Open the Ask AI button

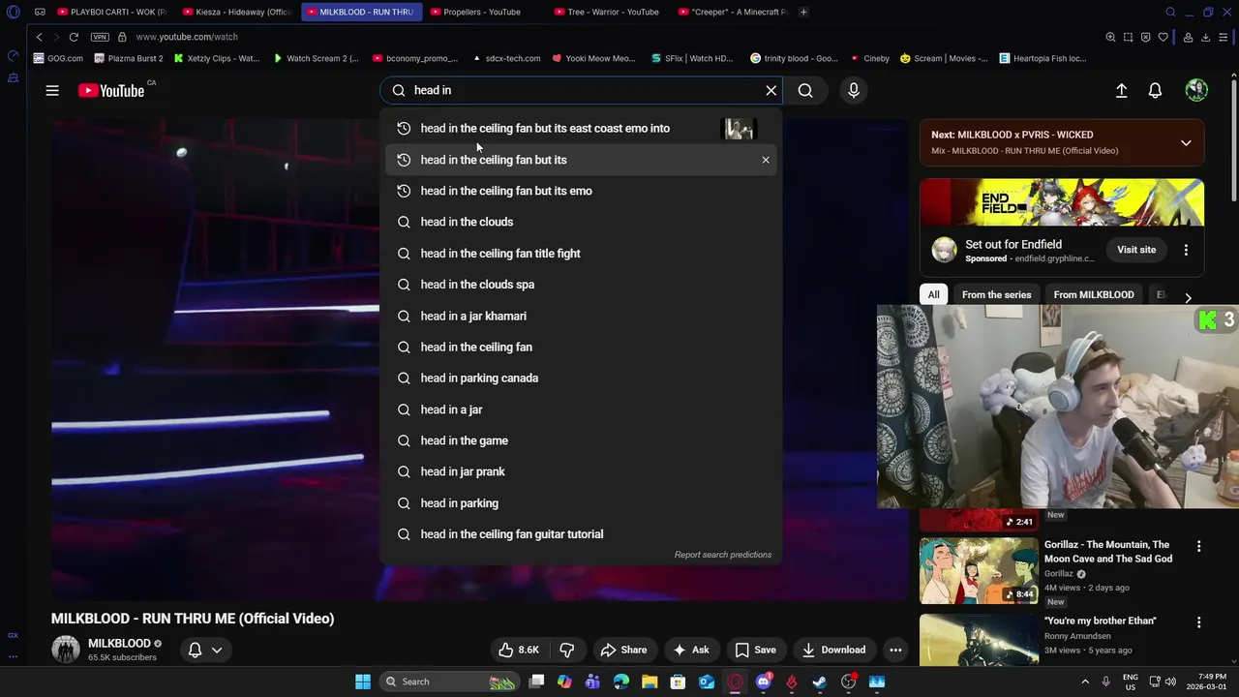(690, 650)
